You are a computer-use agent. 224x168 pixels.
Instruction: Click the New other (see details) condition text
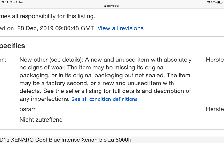[52, 60]
